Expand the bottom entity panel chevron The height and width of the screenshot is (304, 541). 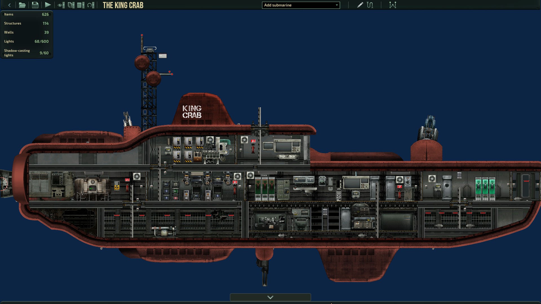click(x=270, y=297)
